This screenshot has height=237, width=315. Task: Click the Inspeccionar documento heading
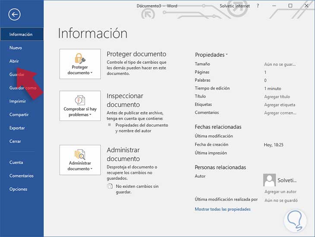[125, 100]
